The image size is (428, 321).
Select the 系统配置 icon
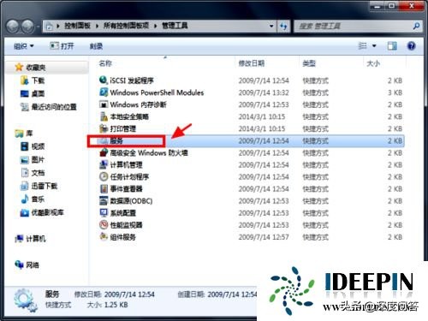point(103,213)
